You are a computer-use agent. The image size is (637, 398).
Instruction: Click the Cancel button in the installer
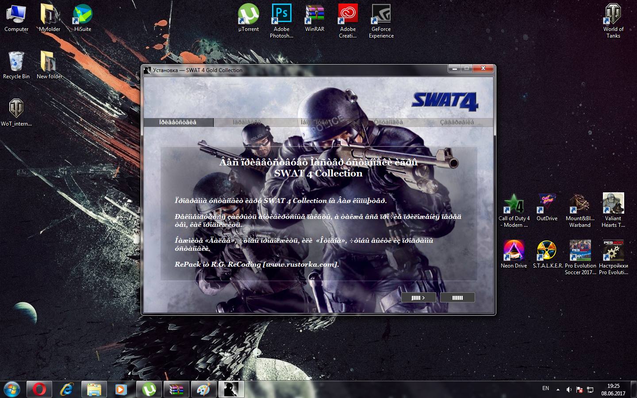[x=457, y=298]
